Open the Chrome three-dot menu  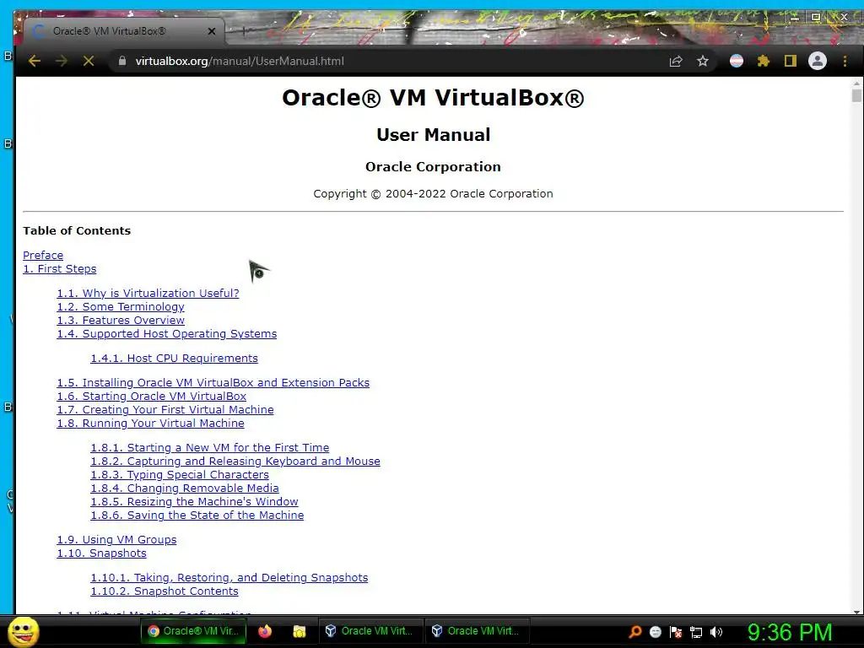coord(845,61)
